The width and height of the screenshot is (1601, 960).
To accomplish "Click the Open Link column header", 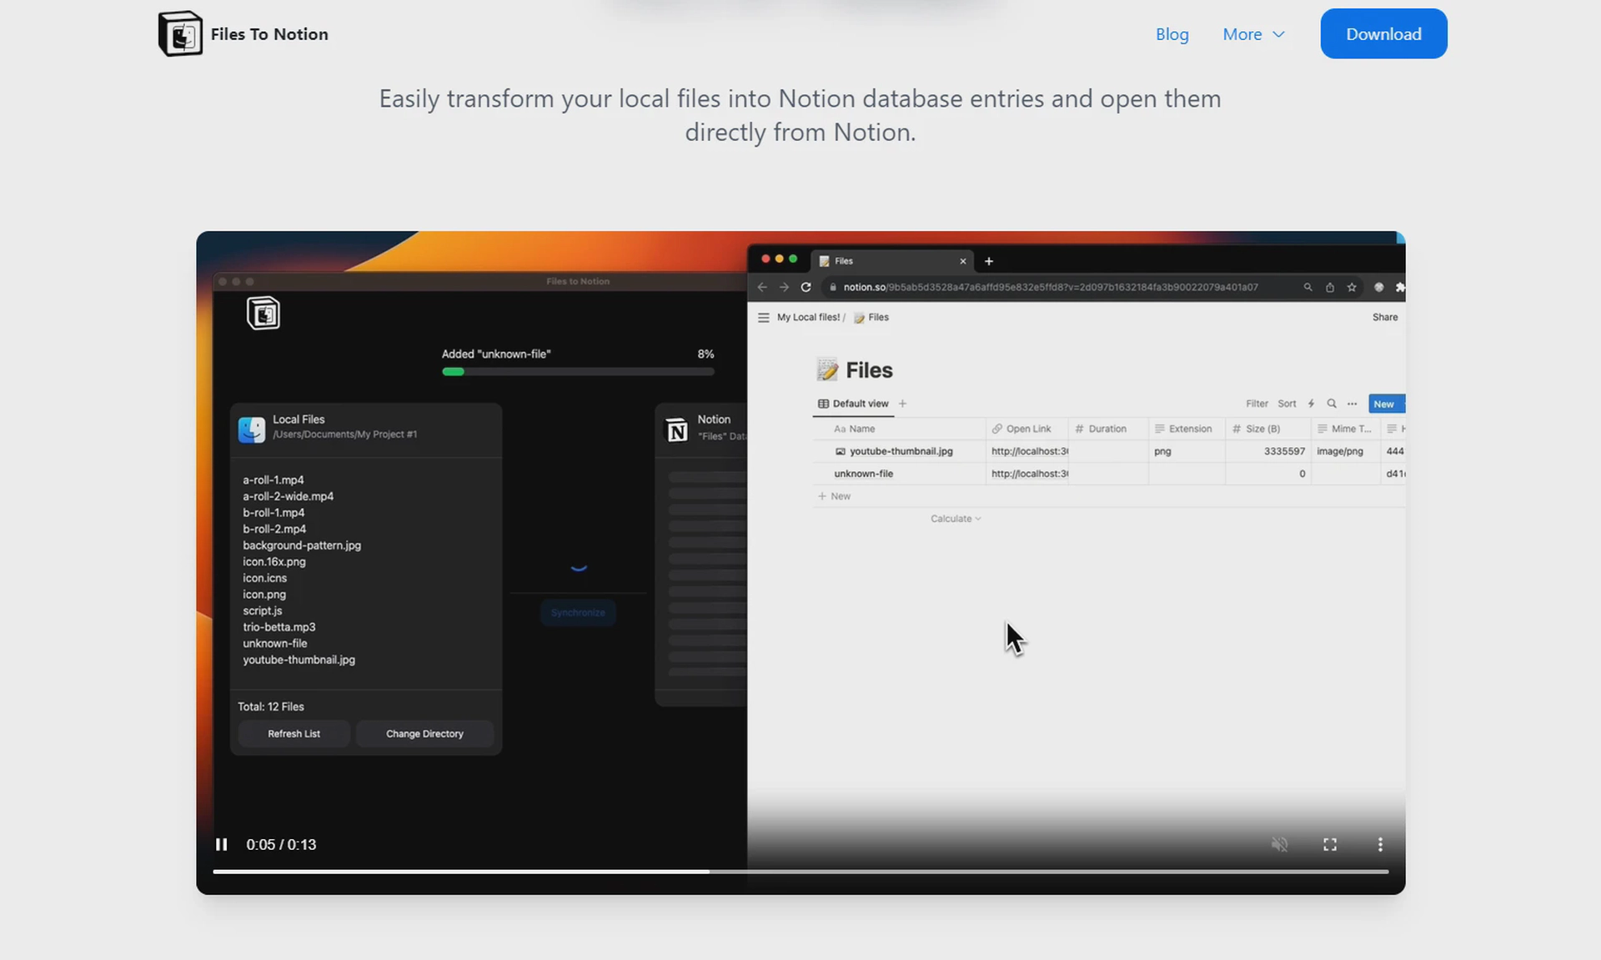I will 1026,429.
